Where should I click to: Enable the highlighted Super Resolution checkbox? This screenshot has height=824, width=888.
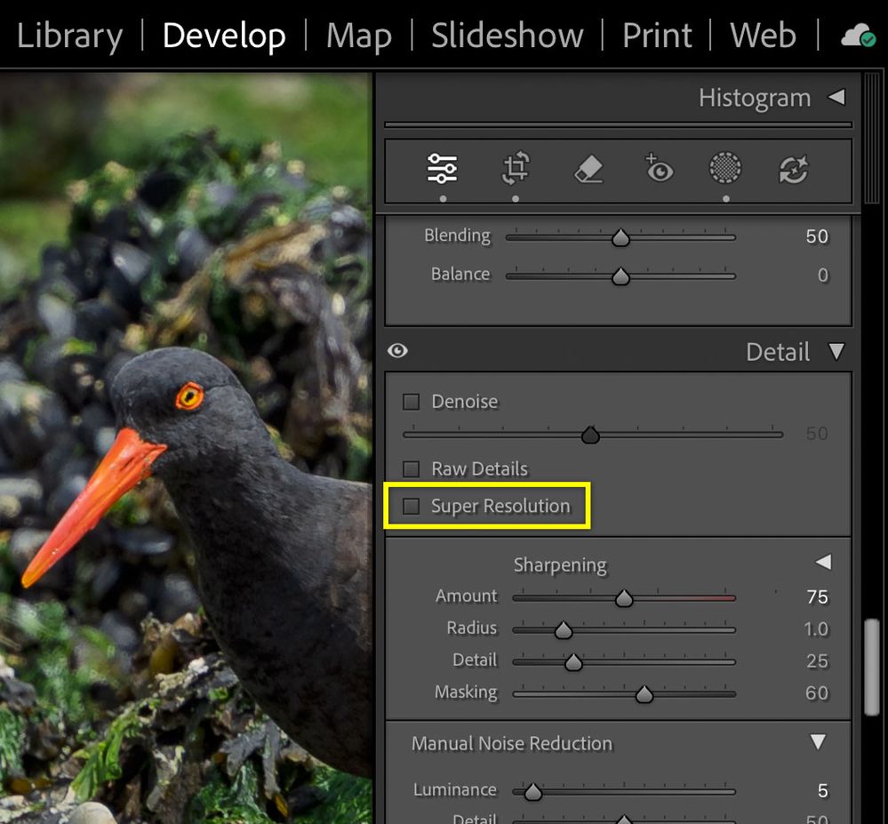[411, 505]
